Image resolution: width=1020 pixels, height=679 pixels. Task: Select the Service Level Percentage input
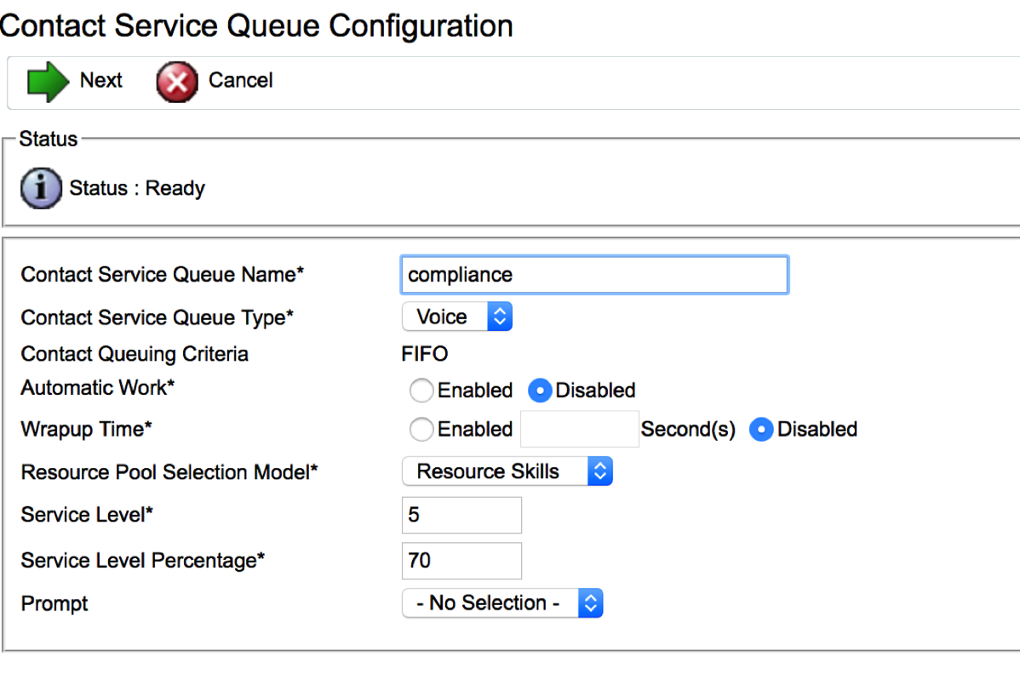click(461, 561)
